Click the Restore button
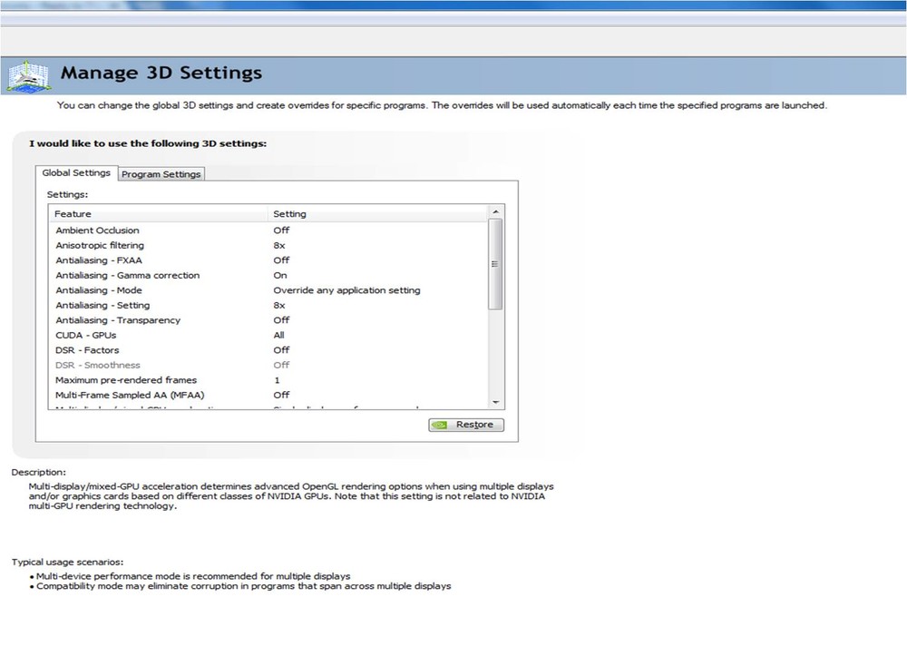Image resolution: width=907 pixels, height=666 pixels. click(466, 425)
